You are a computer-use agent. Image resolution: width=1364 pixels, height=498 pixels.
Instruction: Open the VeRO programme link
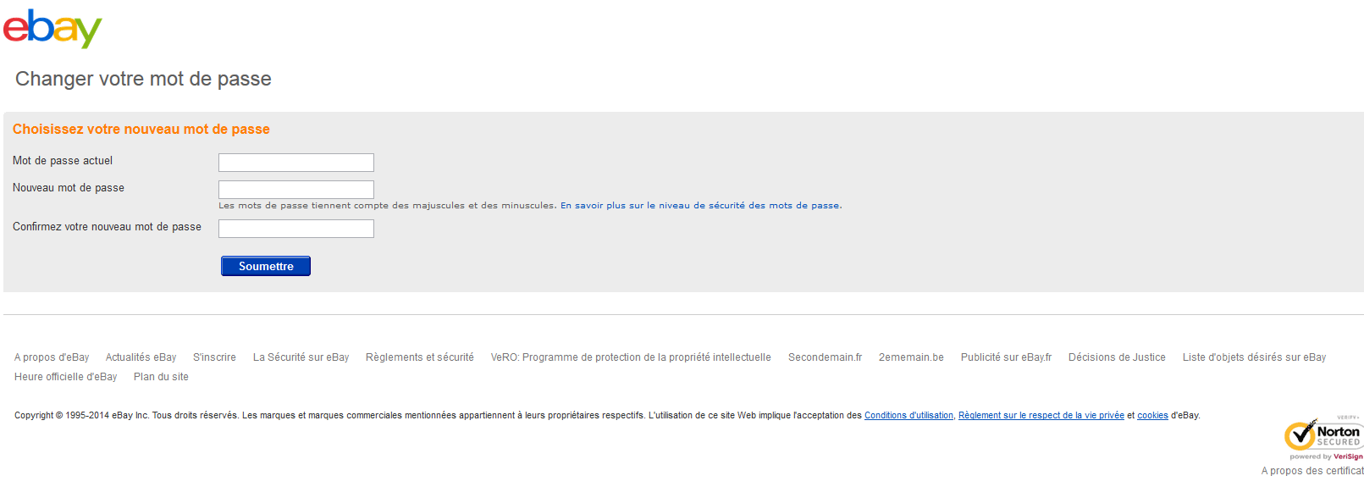(x=631, y=357)
